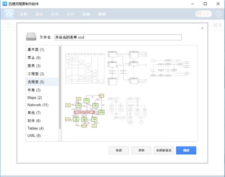
Task: Select the 布局 (3) category
Action: click(42, 90)
